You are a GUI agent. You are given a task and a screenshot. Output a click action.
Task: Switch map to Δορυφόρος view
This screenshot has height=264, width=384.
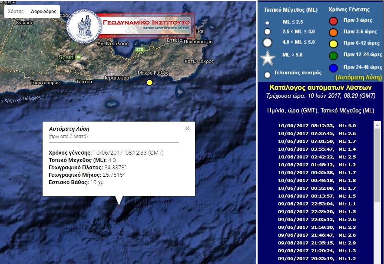pos(43,11)
